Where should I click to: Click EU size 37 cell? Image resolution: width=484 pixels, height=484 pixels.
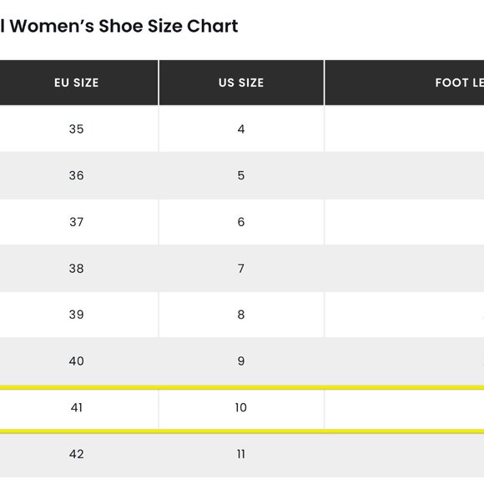(x=78, y=222)
